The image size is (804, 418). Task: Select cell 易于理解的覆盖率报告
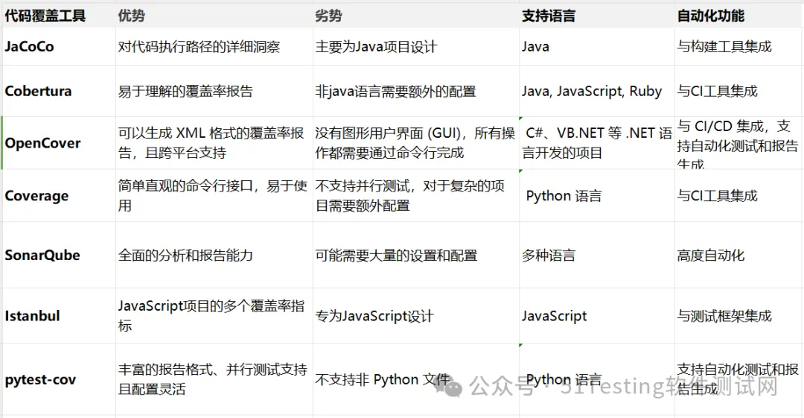(214, 91)
